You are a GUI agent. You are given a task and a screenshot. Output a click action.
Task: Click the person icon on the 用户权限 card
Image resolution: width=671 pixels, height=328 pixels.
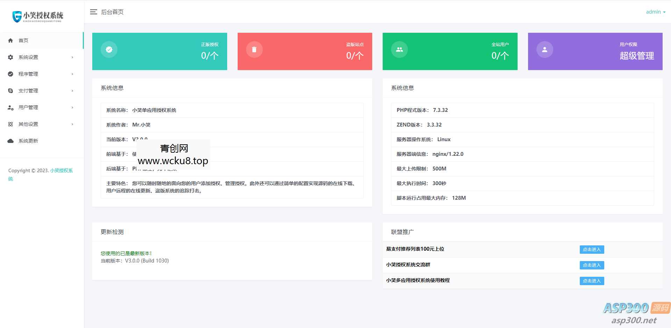(544, 49)
